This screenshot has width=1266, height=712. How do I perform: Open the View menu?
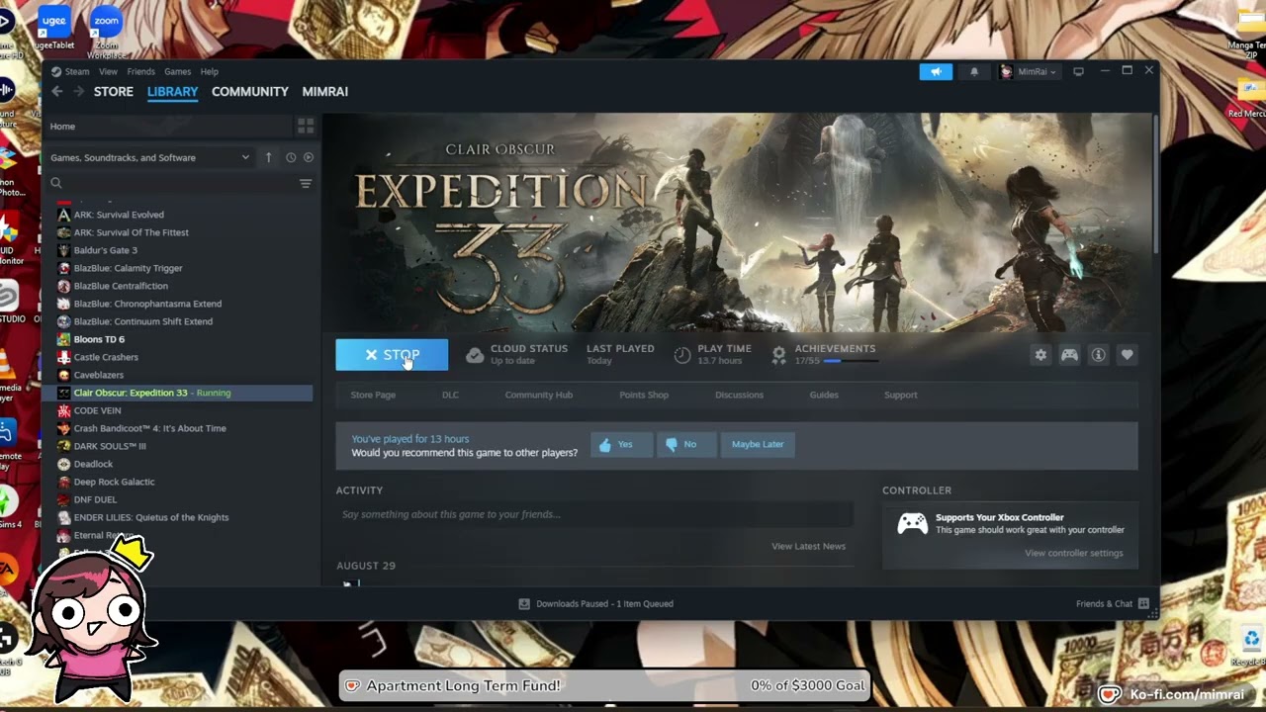point(108,71)
